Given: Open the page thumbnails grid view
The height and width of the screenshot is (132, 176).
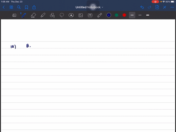Looking at the screenshot, I should click(11, 7).
